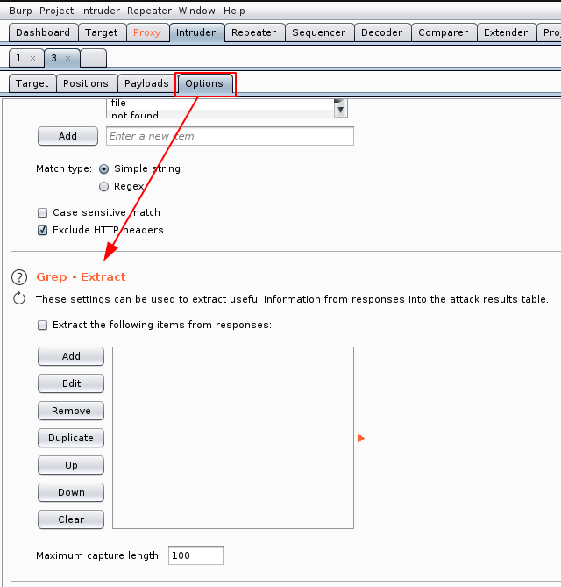561x587 pixels.
Task: Switch to the top-level Target tab
Action: (102, 32)
